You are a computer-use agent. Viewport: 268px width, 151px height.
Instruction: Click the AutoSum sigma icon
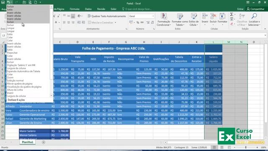[x=232, y=14]
